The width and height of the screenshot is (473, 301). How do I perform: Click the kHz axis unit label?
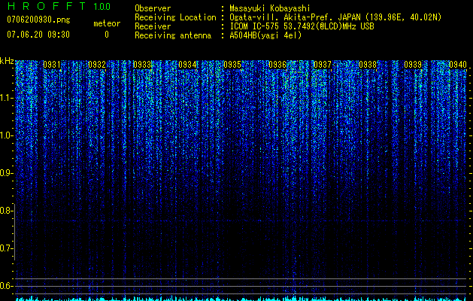click(7, 61)
